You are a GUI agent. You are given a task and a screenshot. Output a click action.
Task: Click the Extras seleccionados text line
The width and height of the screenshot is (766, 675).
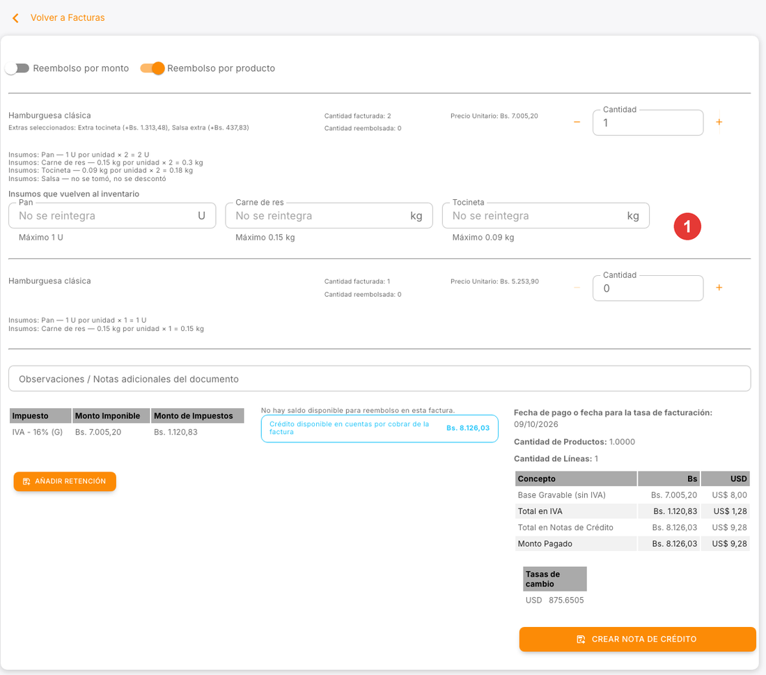pos(129,127)
